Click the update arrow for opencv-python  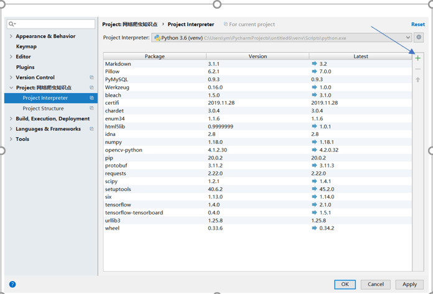(314, 149)
